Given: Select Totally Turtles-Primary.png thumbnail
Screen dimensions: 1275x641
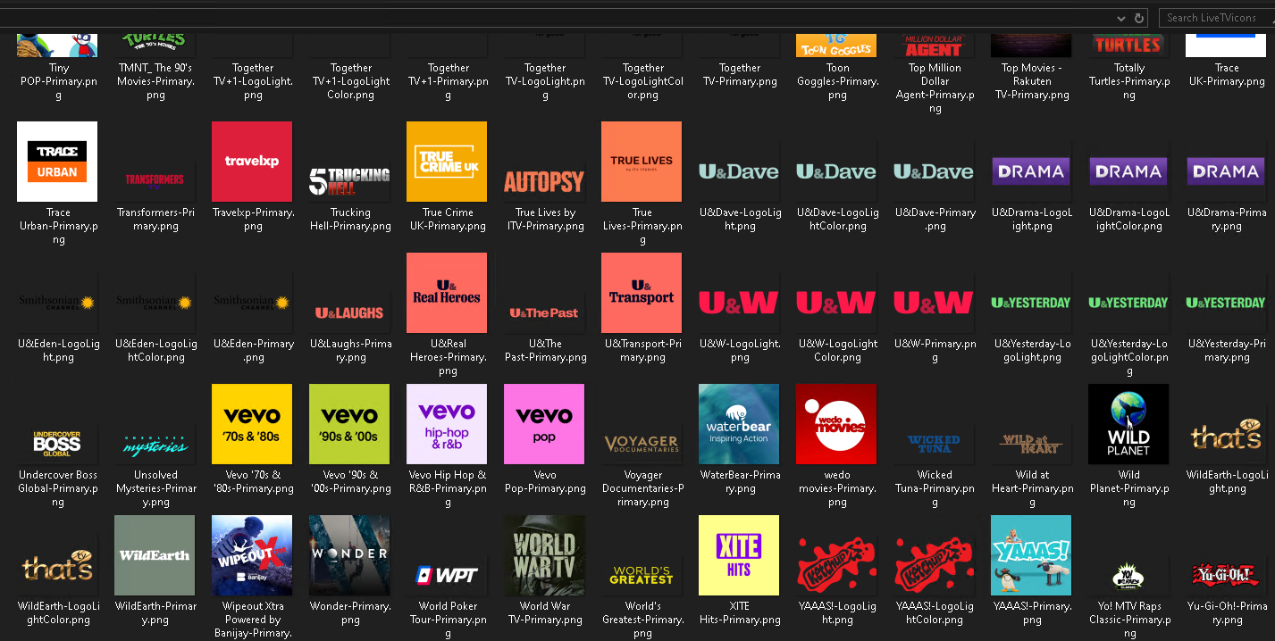Looking at the screenshot, I should 1128,45.
